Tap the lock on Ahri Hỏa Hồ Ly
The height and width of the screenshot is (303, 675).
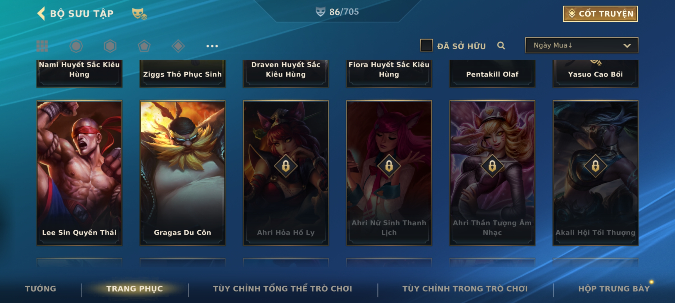click(x=286, y=166)
